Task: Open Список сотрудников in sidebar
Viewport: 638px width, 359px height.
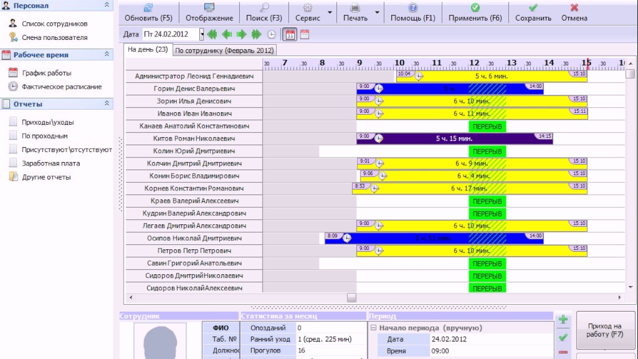Action: [x=55, y=23]
